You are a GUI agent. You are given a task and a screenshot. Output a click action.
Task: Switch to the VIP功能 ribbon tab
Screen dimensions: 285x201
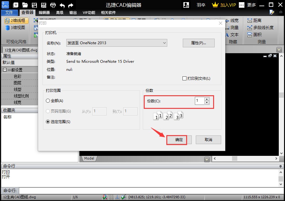(89, 12)
